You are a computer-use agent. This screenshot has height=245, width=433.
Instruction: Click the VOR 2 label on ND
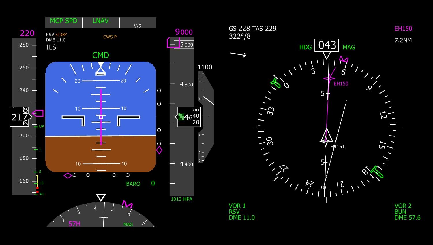pyautogui.click(x=403, y=206)
